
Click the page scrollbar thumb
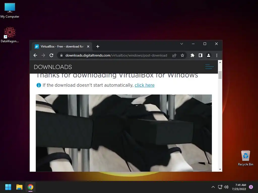(220, 75)
